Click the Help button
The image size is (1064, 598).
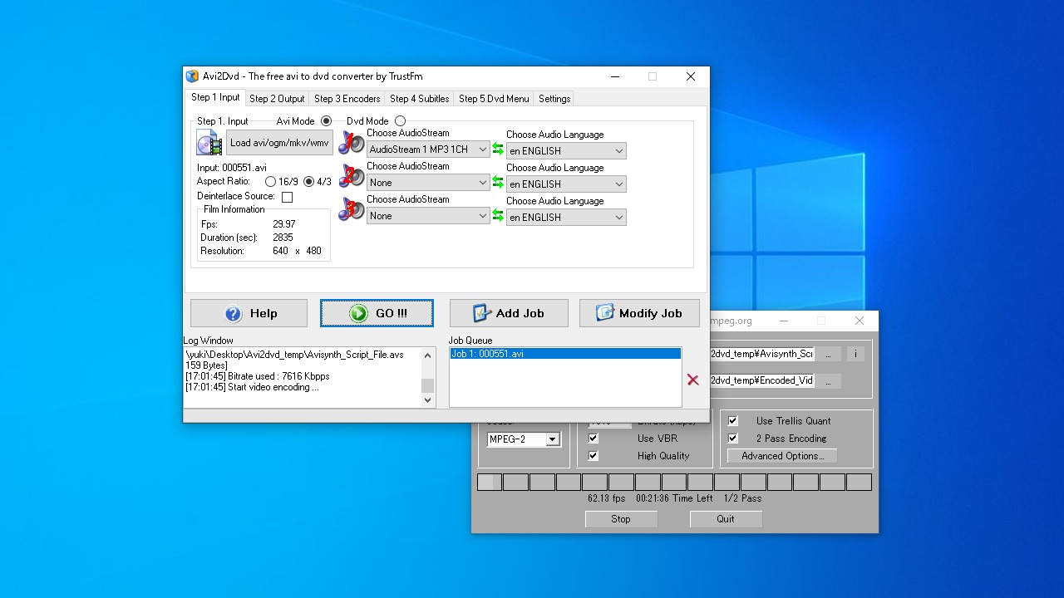tap(249, 313)
